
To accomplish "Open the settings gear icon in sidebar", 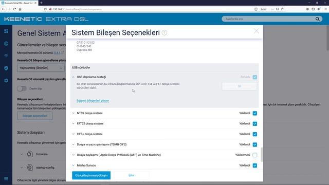I will click(6, 81).
